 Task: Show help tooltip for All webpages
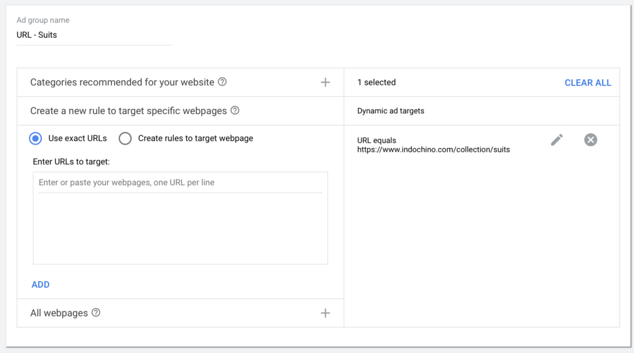(x=96, y=313)
